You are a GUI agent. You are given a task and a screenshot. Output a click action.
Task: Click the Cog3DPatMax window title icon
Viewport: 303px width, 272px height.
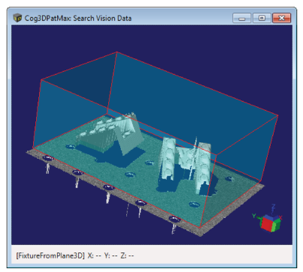pos(17,18)
